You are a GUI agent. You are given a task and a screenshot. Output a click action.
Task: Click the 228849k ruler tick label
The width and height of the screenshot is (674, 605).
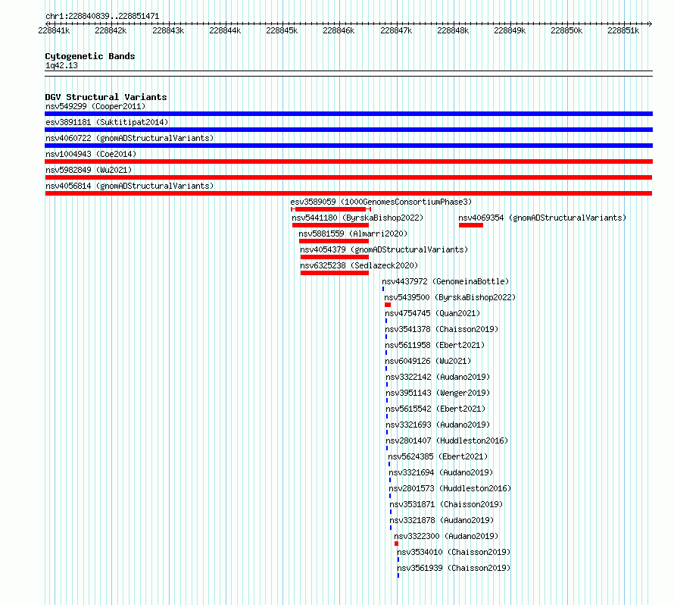(510, 30)
